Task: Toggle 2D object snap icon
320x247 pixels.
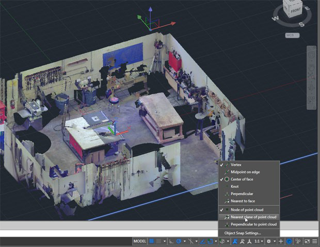Action: 210,241
